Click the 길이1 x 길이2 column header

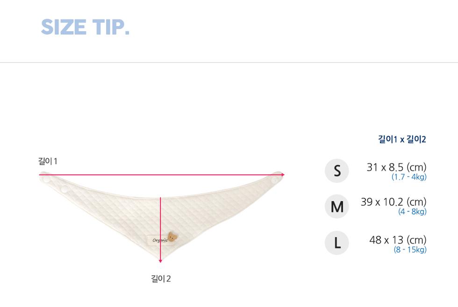pyautogui.click(x=402, y=139)
